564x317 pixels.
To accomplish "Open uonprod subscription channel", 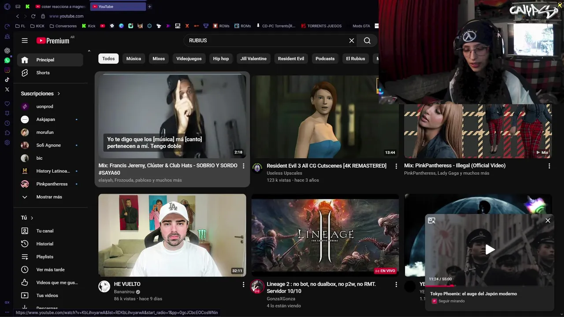I will tap(50, 107).
